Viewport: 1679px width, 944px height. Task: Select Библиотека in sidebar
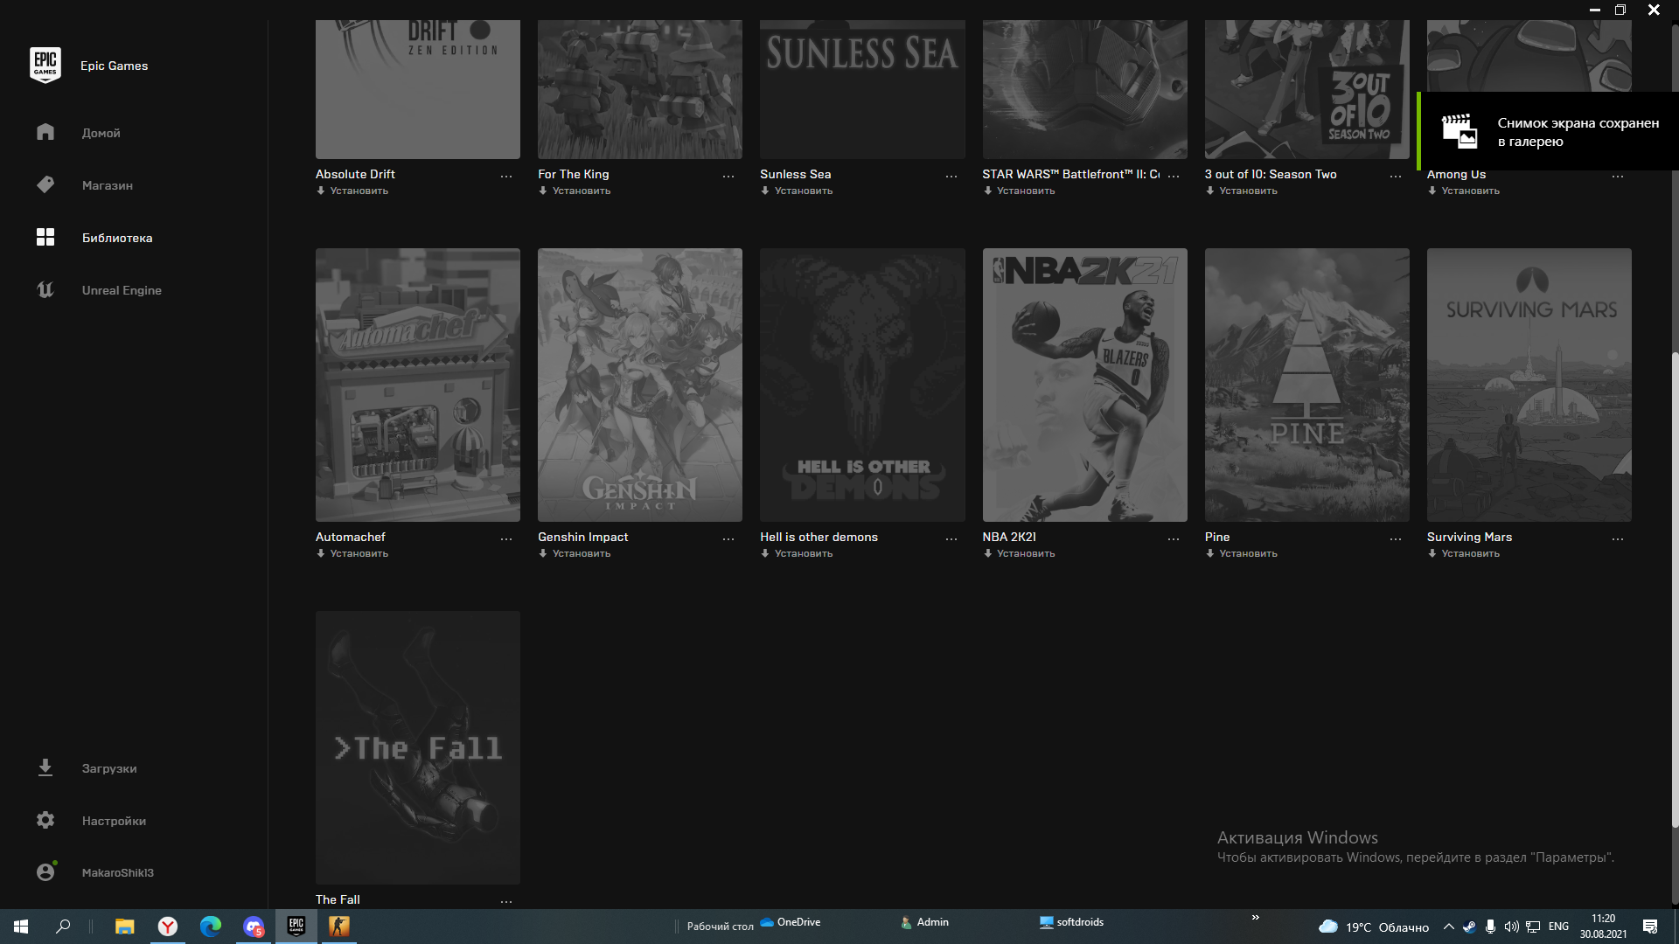pos(117,238)
